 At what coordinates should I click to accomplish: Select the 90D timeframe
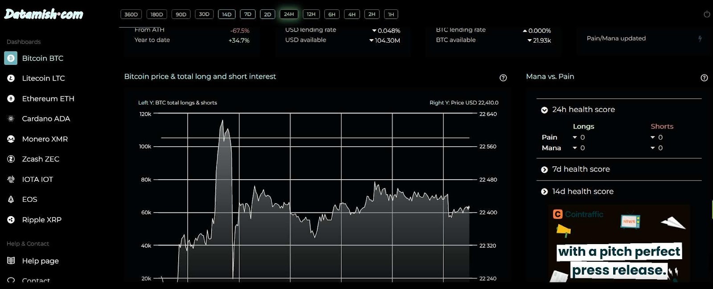tap(181, 14)
